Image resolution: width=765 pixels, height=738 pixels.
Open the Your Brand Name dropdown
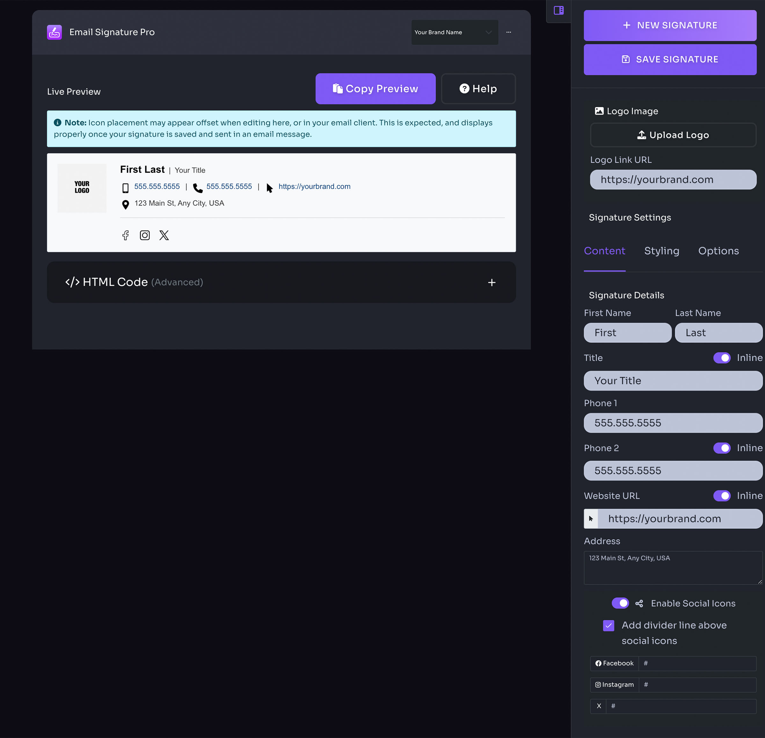coord(454,33)
